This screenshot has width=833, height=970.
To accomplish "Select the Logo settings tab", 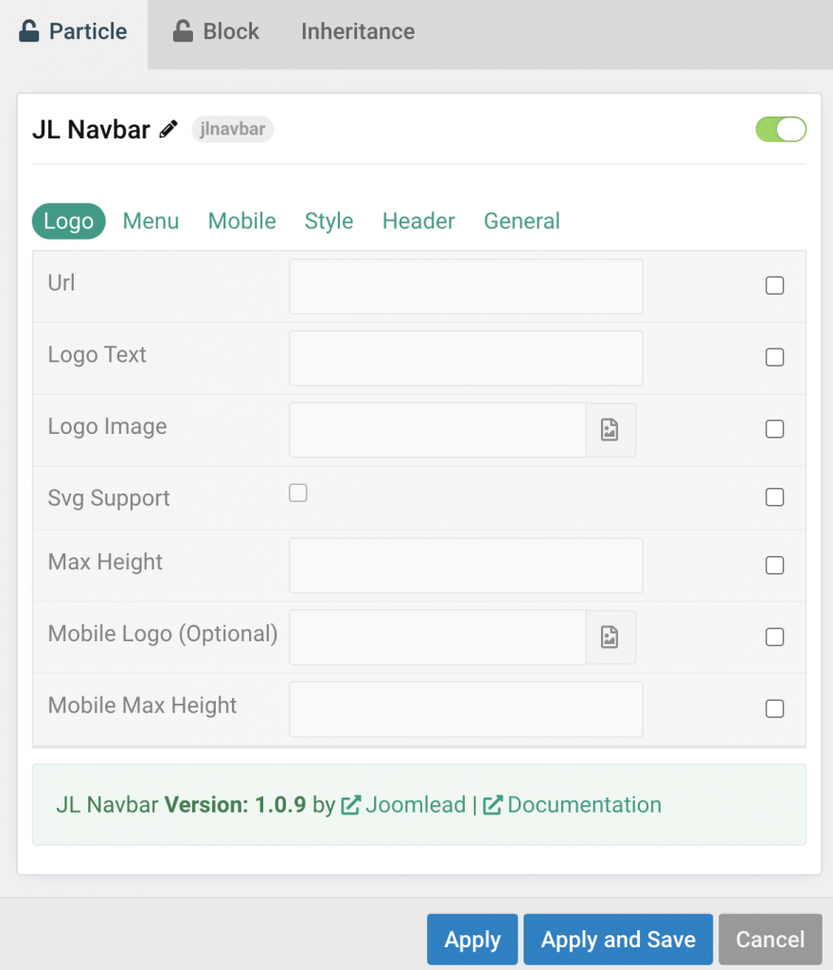I will [x=68, y=222].
